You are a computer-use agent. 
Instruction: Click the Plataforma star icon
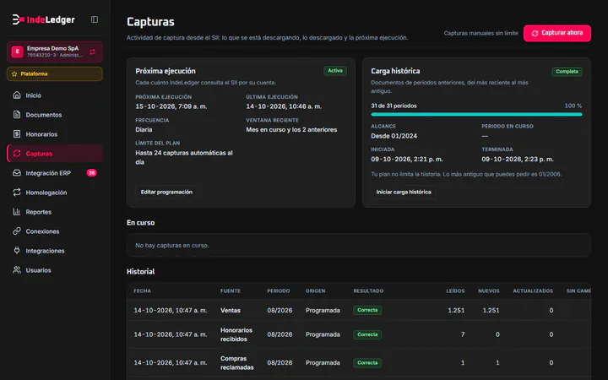tap(14, 73)
